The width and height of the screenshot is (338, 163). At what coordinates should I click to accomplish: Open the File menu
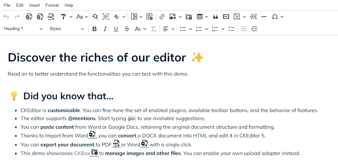(7, 5)
